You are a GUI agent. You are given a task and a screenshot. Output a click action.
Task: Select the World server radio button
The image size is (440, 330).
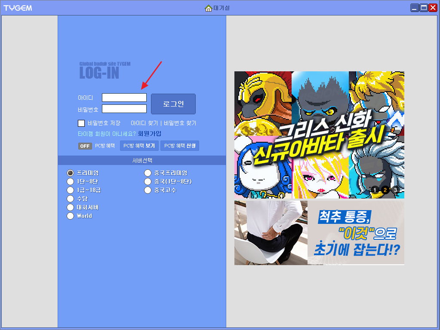tap(70, 216)
